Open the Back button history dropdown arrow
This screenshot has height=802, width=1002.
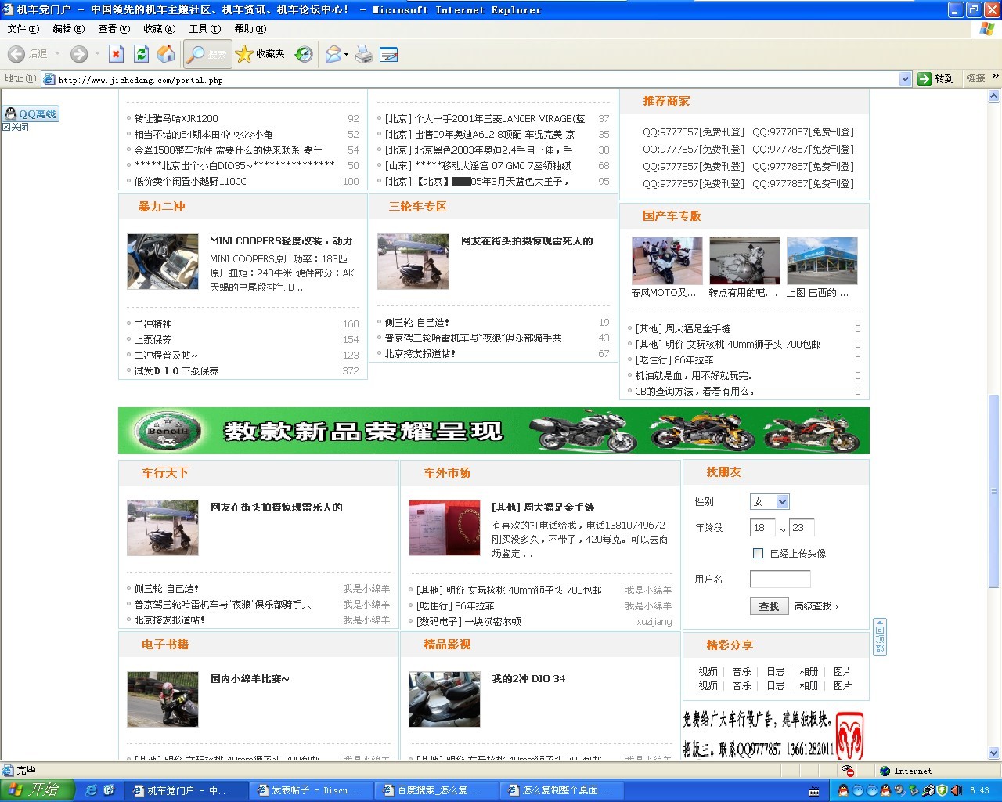coord(57,54)
